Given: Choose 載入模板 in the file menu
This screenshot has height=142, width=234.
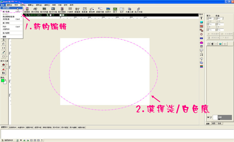Looking at the screenshot, I should [x=11, y=23].
